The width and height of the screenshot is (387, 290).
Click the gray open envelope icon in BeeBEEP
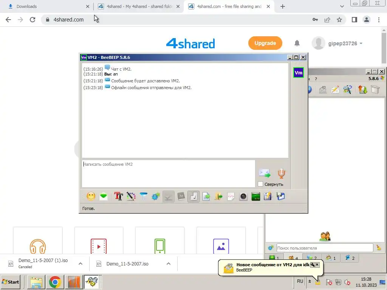pyautogui.click(x=323, y=89)
